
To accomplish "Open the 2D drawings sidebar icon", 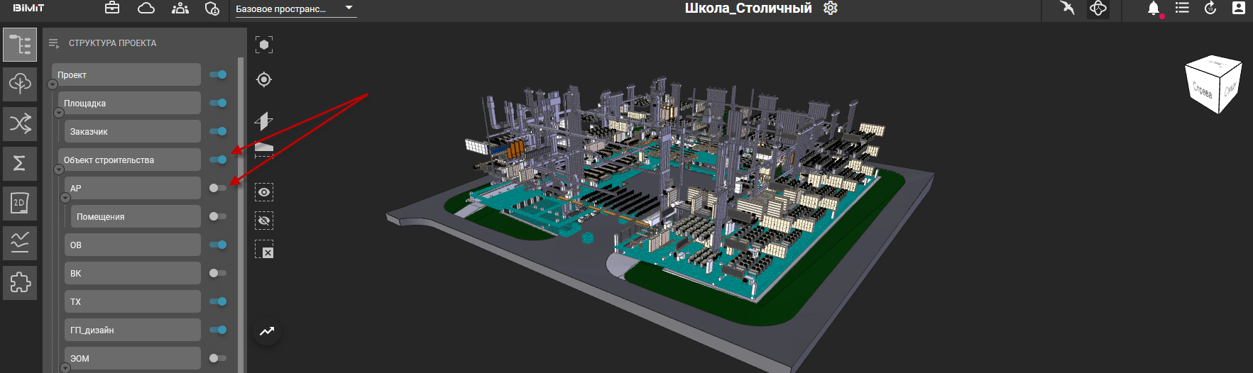I will pos(20,204).
